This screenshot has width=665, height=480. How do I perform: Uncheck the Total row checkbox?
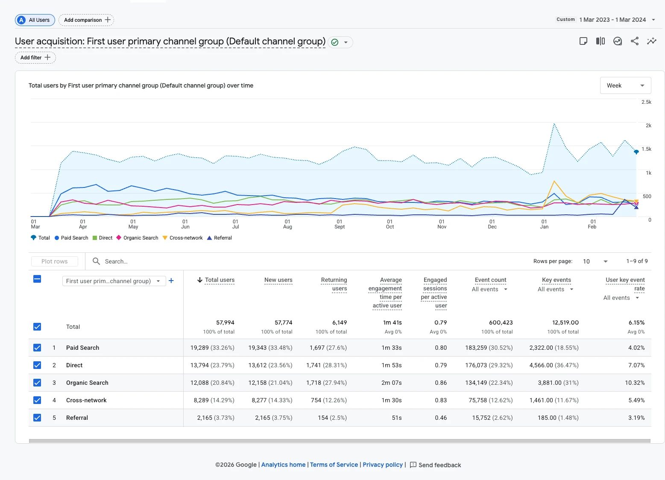click(x=37, y=327)
